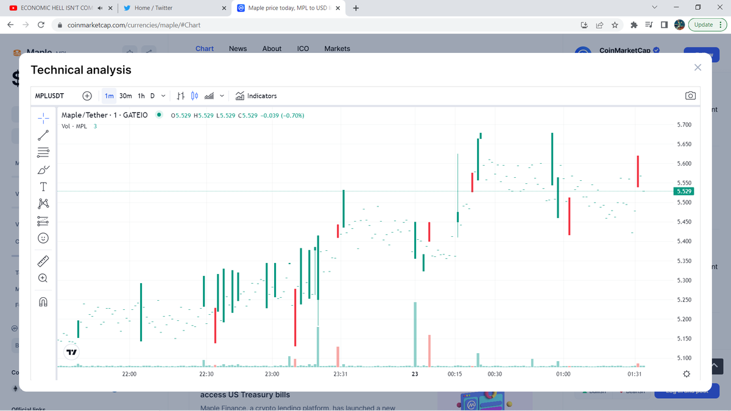Switch to the Home / Twitter tab
The height and width of the screenshot is (411, 731).
[x=154, y=8]
